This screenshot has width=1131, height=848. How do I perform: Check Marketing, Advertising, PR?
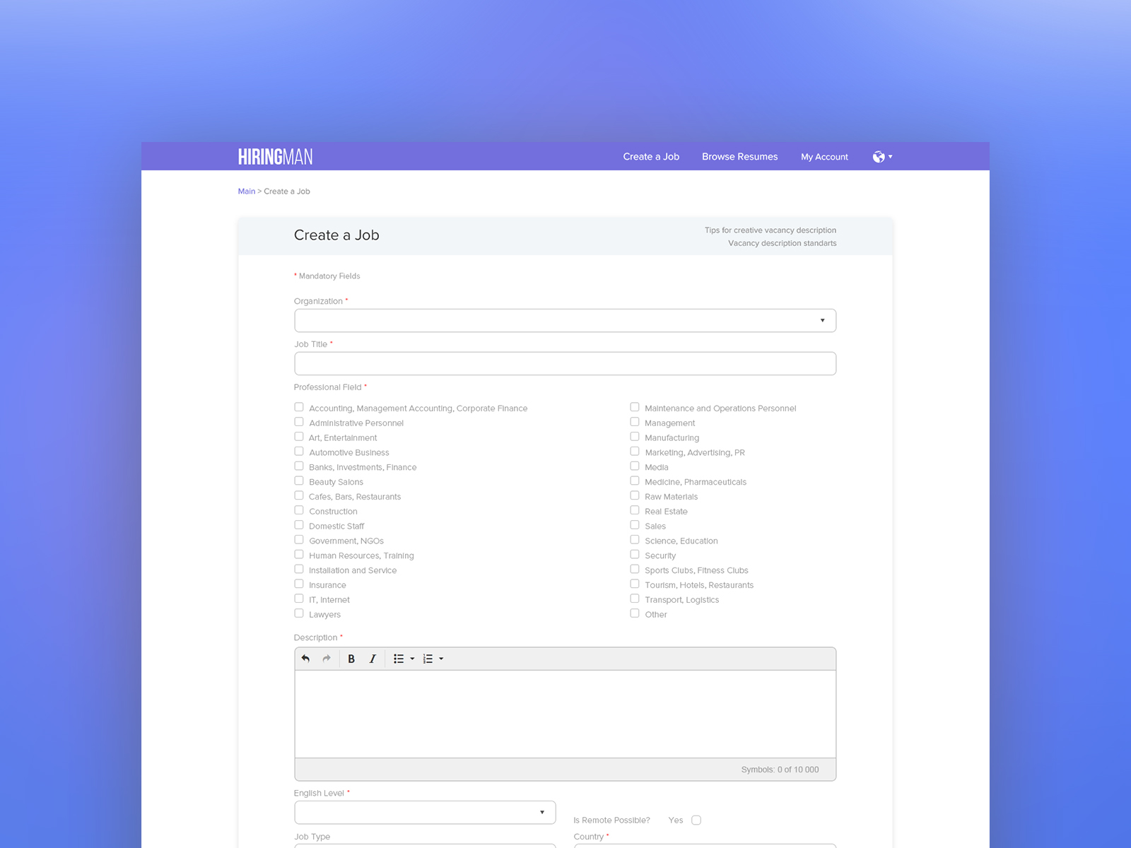pyautogui.click(x=635, y=452)
